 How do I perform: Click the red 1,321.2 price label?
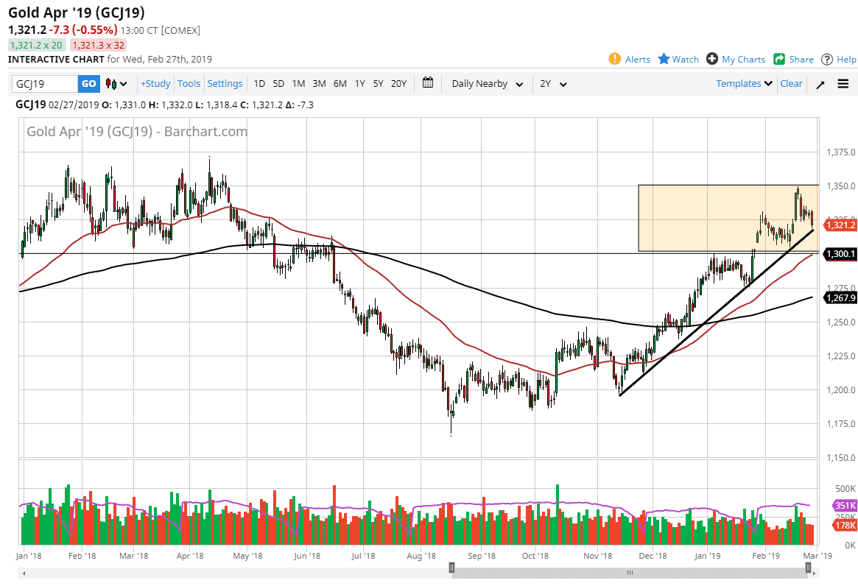coord(840,225)
